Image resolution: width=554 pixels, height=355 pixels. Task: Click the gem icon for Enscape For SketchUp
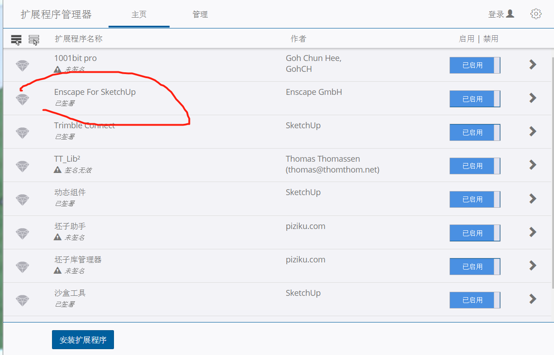coord(23,99)
